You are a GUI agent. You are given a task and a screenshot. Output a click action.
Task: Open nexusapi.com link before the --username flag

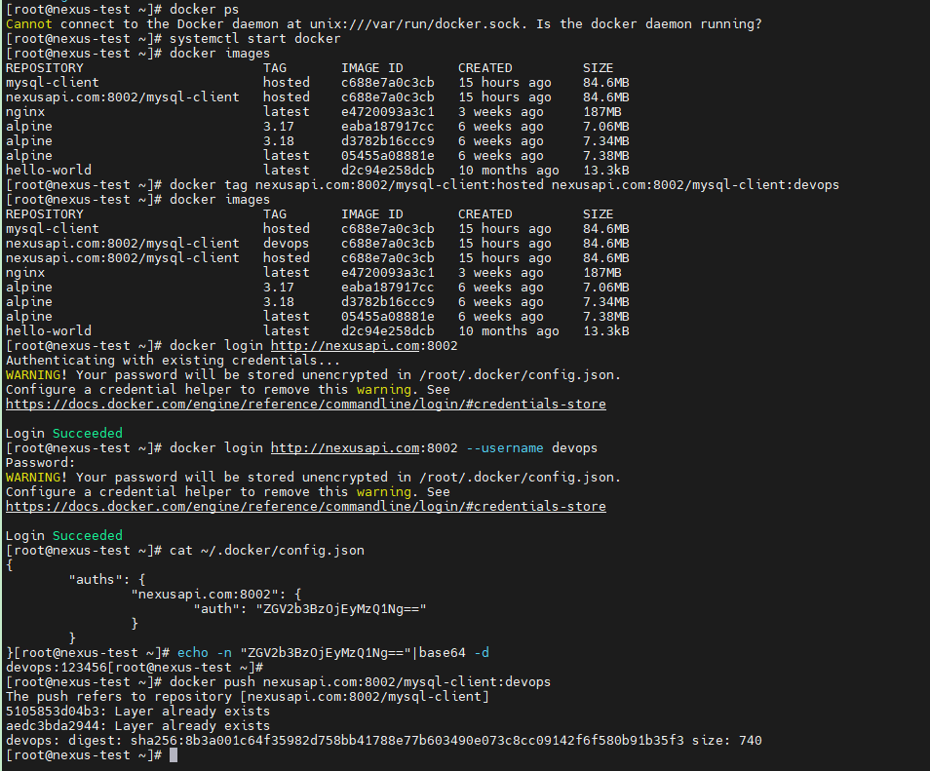(345, 448)
